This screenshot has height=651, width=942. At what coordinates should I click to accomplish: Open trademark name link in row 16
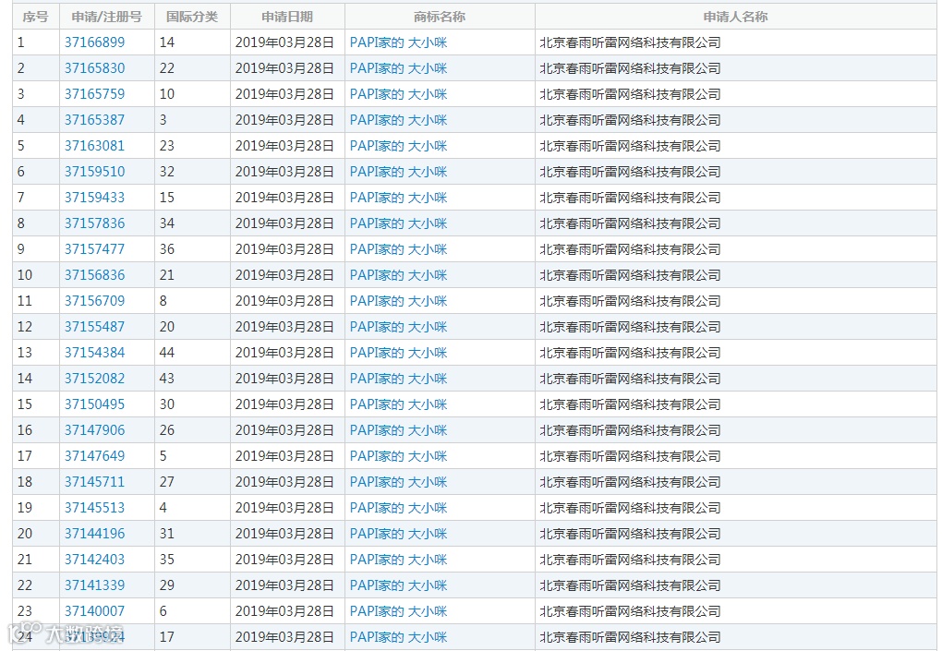pos(398,430)
